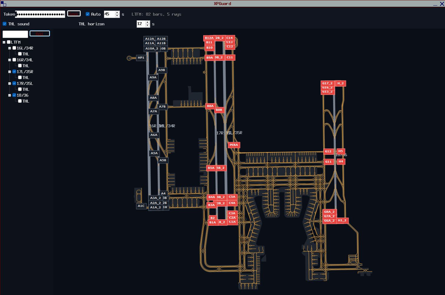Select the A9B stop bar marker
Image resolution: width=445 pixels, height=295 pixels.
162,70
